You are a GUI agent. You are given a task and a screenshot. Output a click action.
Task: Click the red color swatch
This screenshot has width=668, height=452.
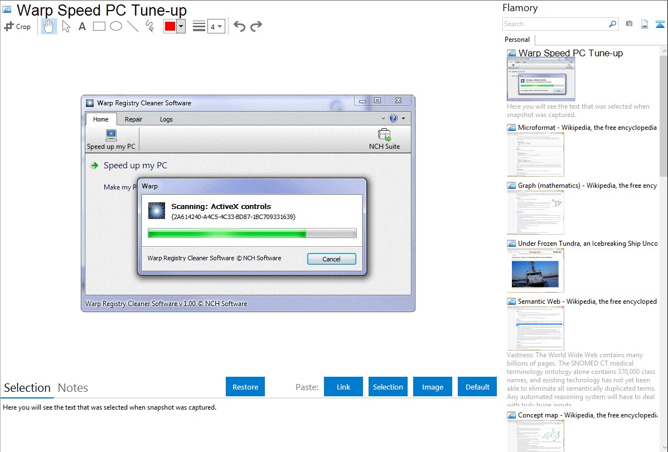(x=170, y=26)
